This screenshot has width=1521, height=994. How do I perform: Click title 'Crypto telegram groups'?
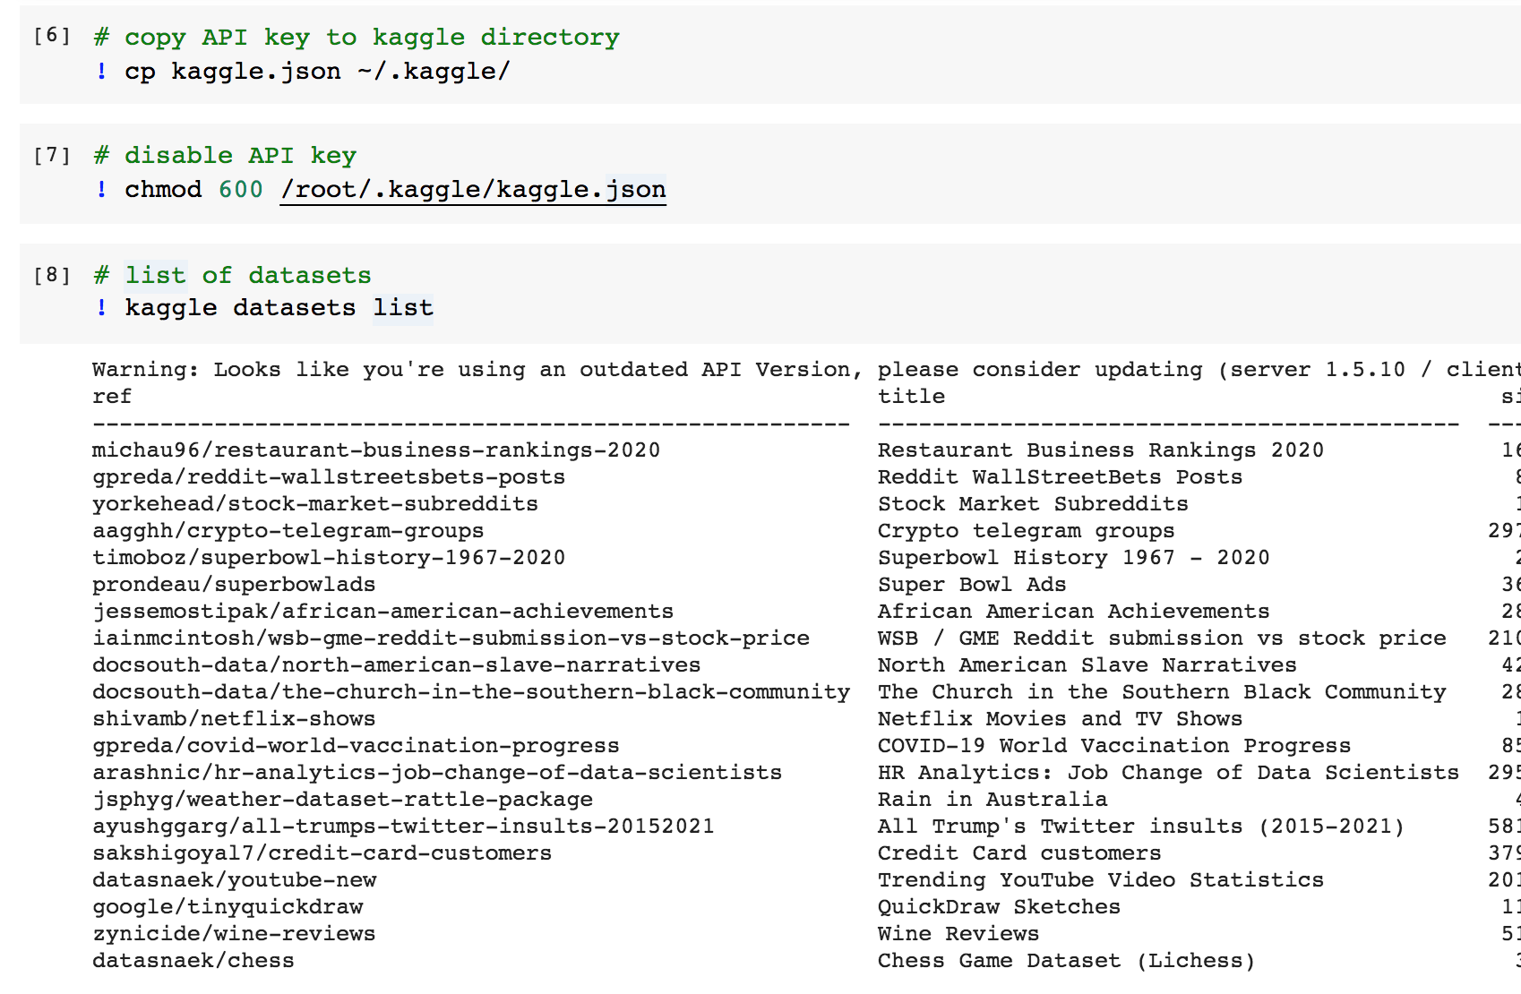(1027, 530)
